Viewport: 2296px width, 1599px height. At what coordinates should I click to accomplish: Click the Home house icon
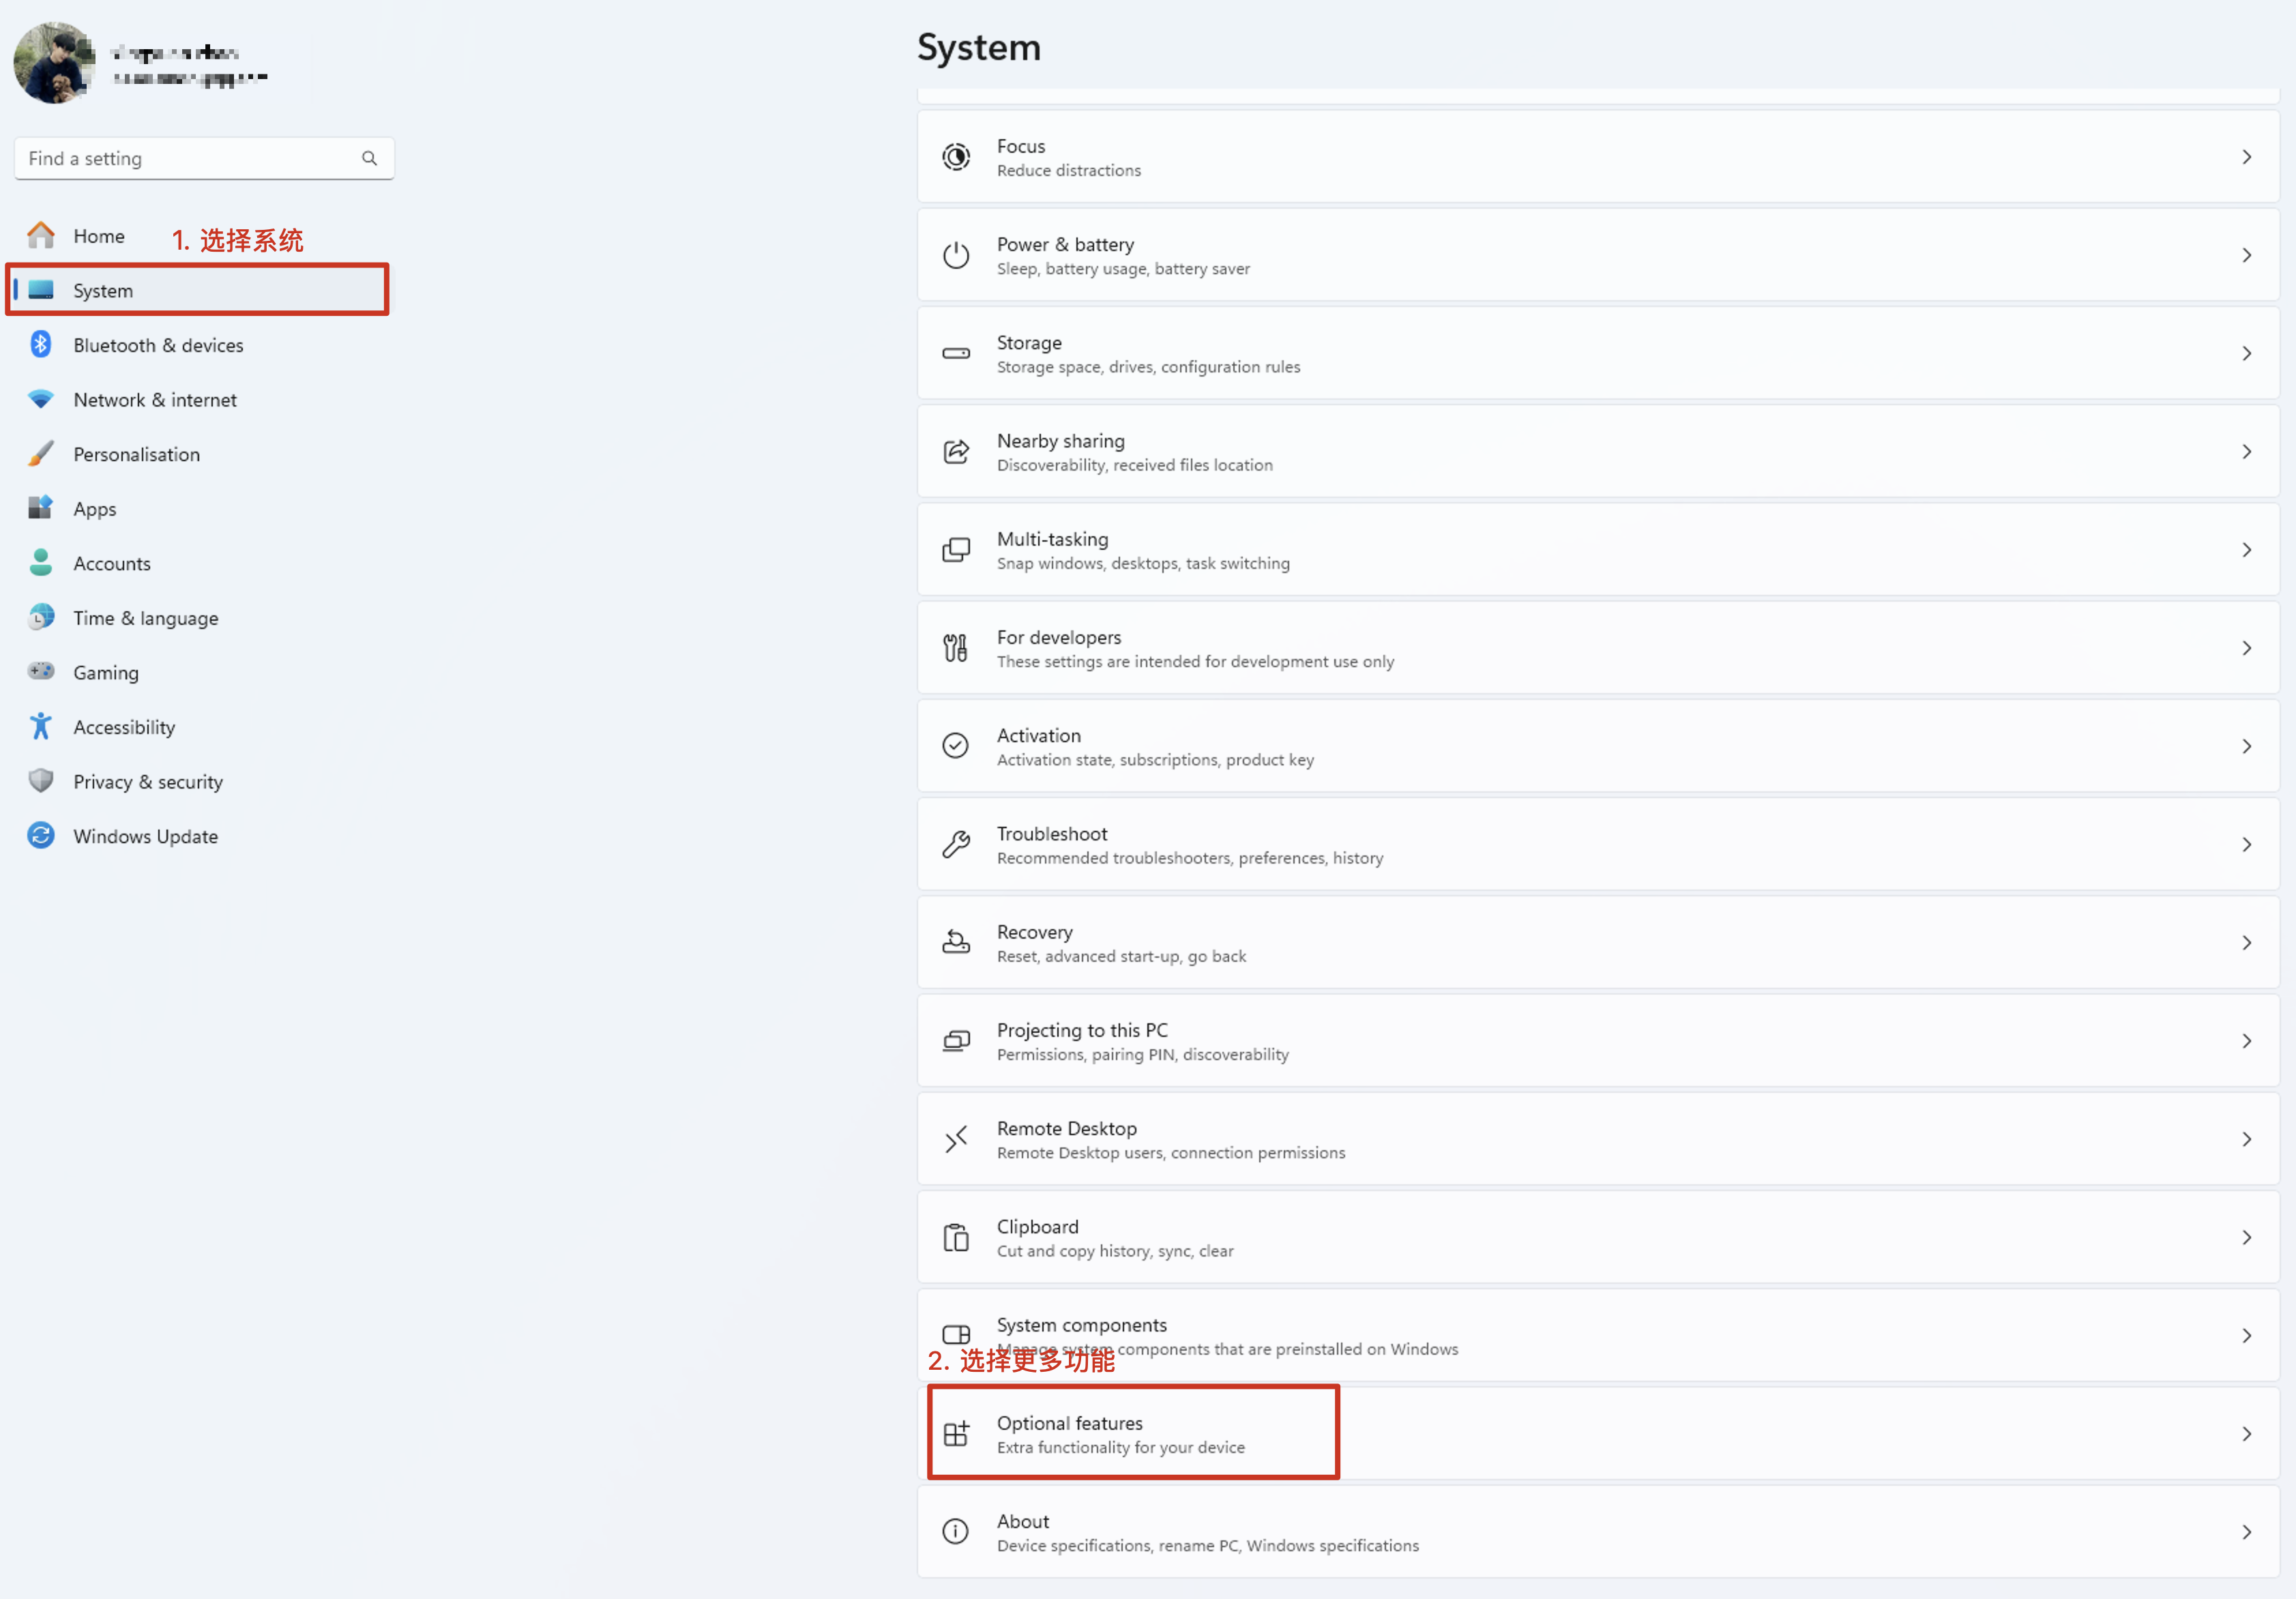(x=40, y=235)
